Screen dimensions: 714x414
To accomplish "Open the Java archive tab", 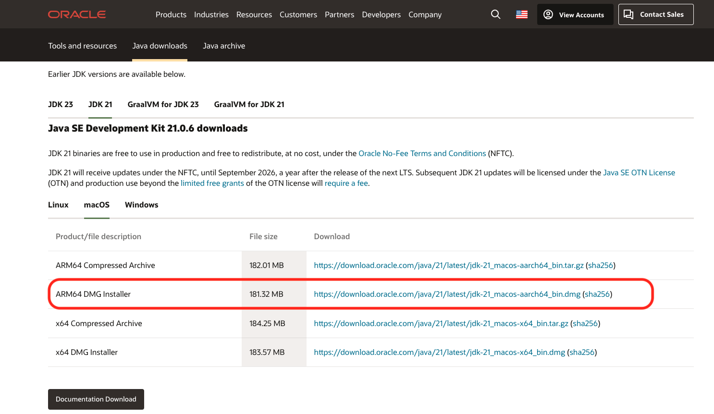I will pos(224,46).
